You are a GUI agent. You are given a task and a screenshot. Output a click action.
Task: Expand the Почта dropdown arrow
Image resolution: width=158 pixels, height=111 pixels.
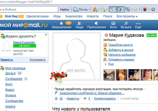click(89, 9)
